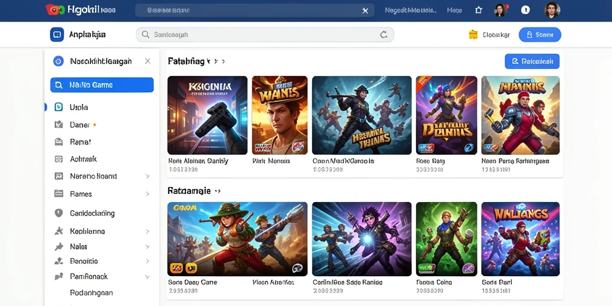Click the Kopilanne sidebar icon
This screenshot has width=612, height=306.
pyautogui.click(x=59, y=231)
